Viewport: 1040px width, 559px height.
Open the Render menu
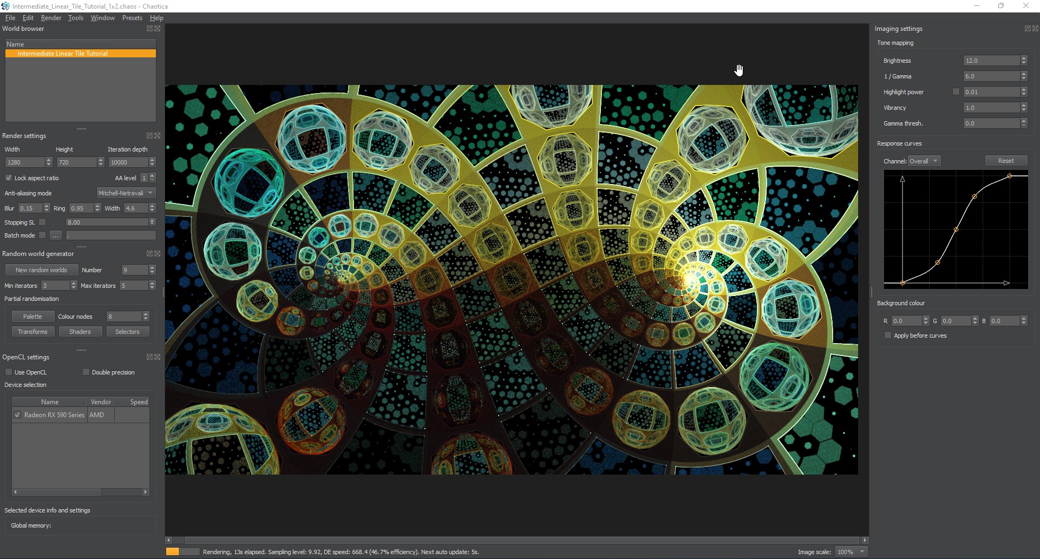click(51, 18)
